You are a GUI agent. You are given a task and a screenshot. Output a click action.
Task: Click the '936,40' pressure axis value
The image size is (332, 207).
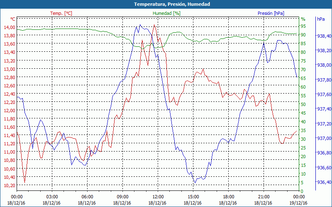[x=324, y=182]
